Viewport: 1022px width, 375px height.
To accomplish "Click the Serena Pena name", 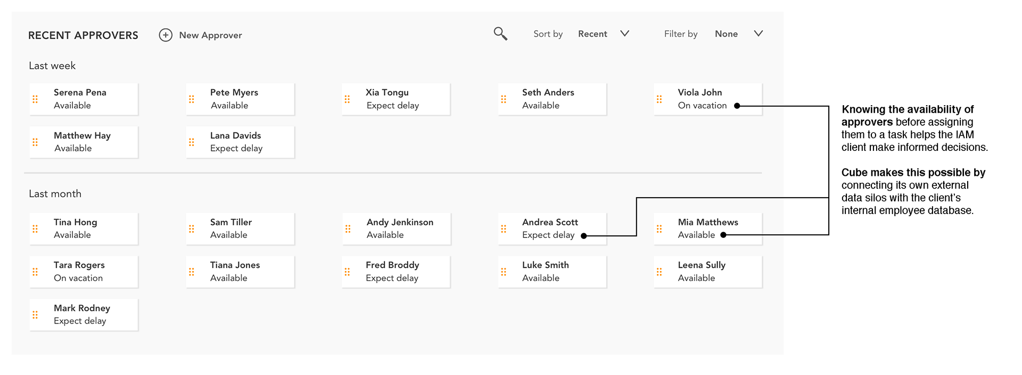I will coord(80,92).
